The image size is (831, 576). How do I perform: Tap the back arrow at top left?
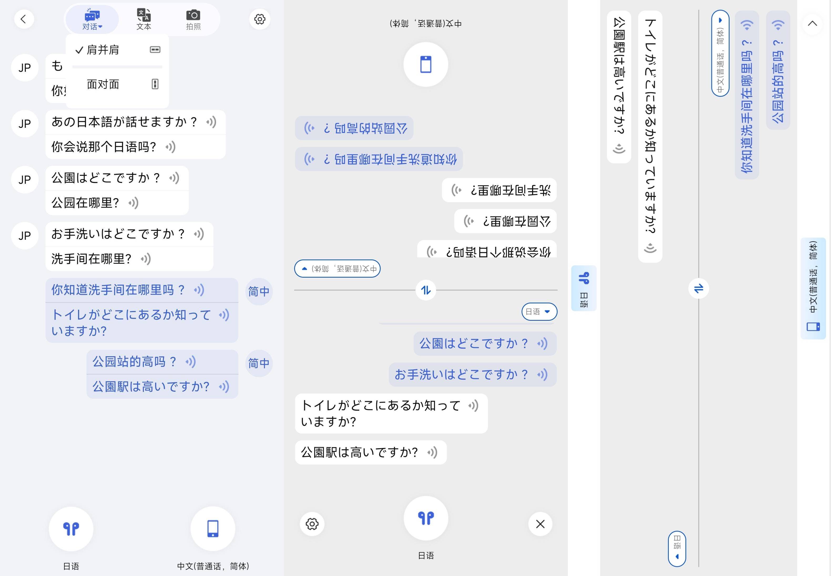tap(24, 19)
